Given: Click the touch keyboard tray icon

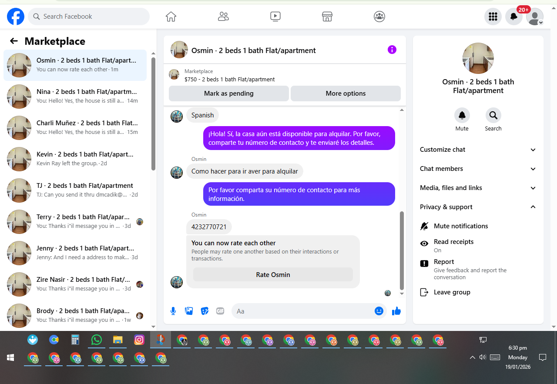Looking at the screenshot, I should coord(495,357).
